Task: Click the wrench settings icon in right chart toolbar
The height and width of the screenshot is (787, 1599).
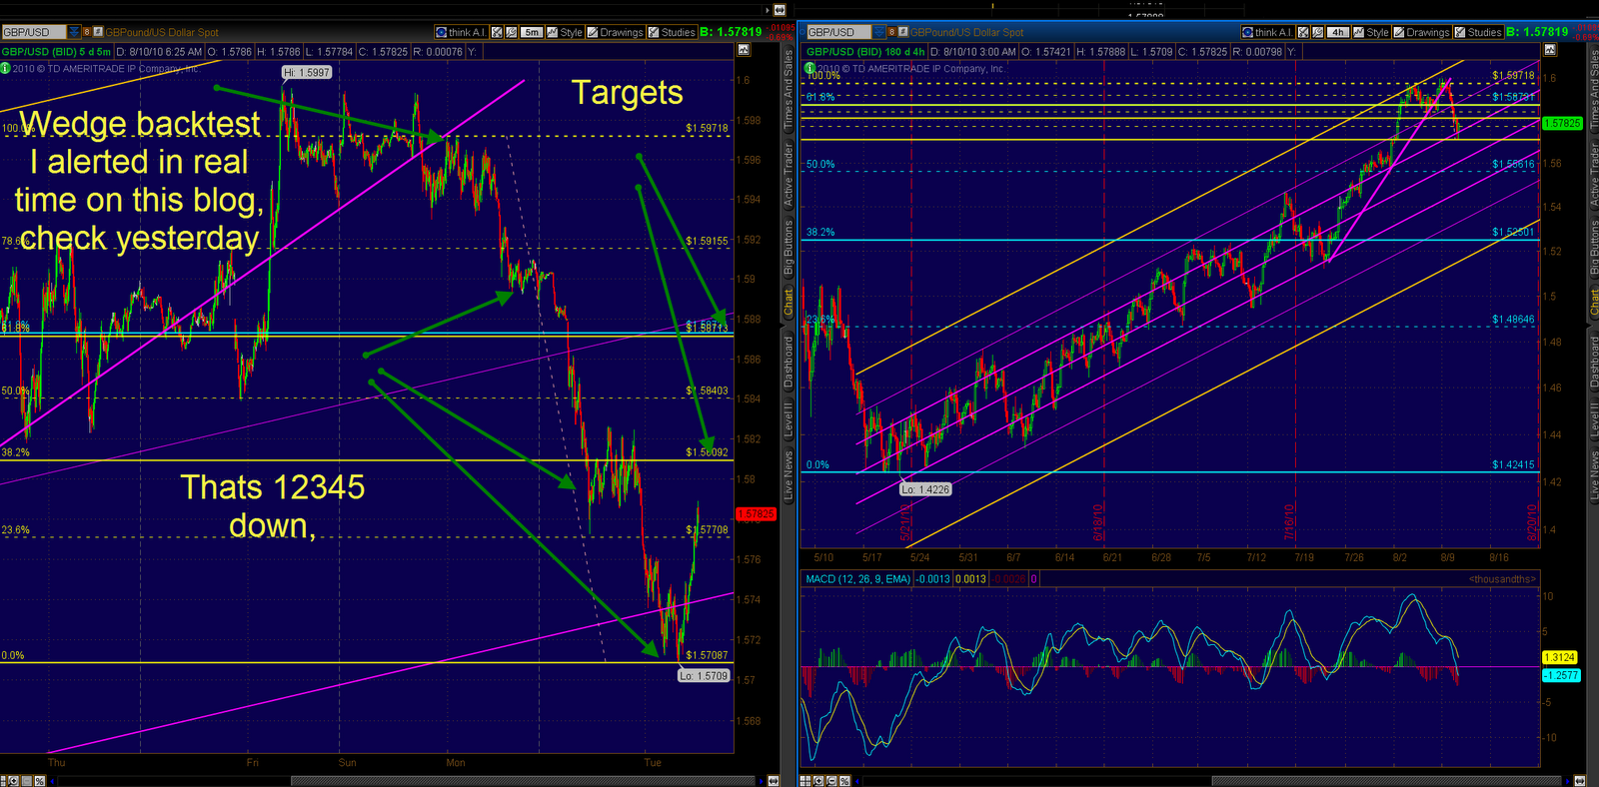Action: click(x=1317, y=32)
